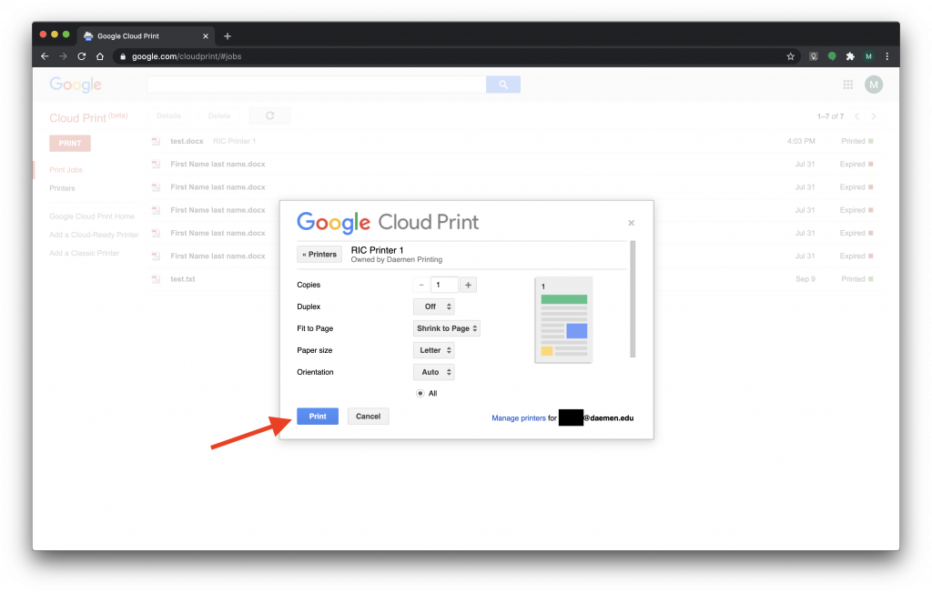
Task: Click the browser forward arrow
Action: pos(63,56)
